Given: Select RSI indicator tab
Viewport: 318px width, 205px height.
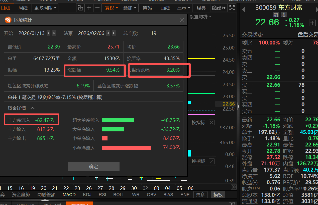Looking at the screenshot, I should coord(102,195).
